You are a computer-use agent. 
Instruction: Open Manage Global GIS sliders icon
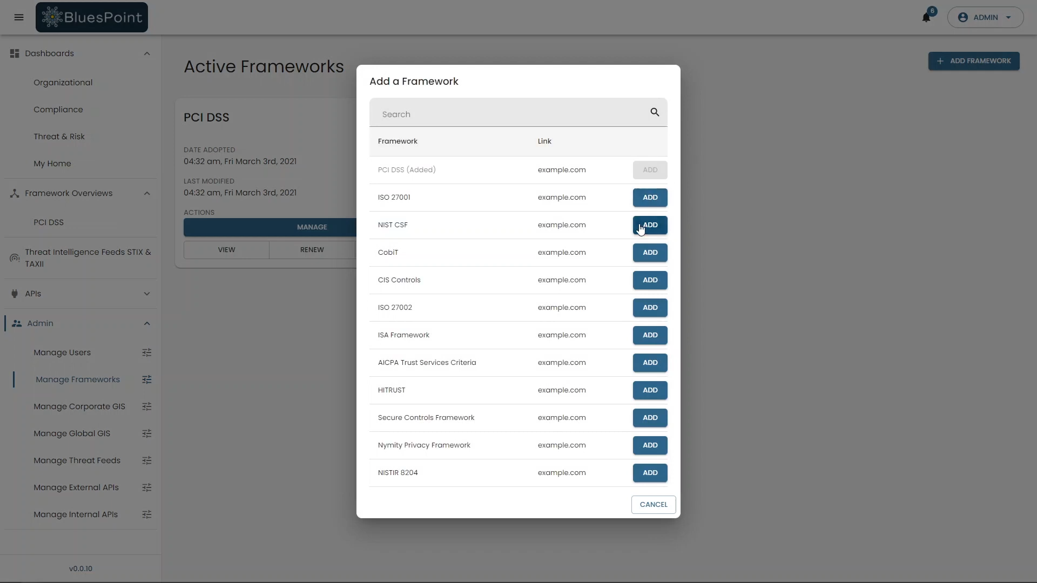[x=146, y=433]
